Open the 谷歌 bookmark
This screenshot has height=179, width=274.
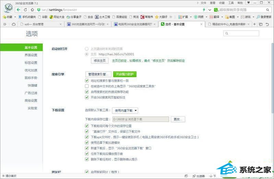pyautogui.click(x=43, y=17)
